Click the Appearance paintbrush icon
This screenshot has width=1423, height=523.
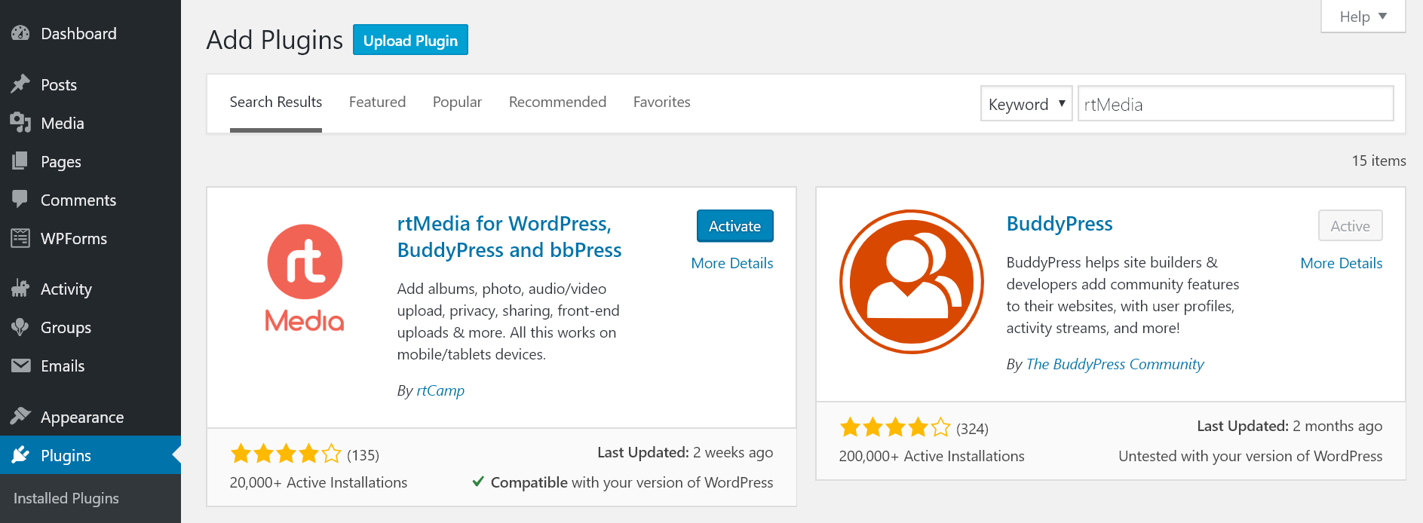[20, 417]
